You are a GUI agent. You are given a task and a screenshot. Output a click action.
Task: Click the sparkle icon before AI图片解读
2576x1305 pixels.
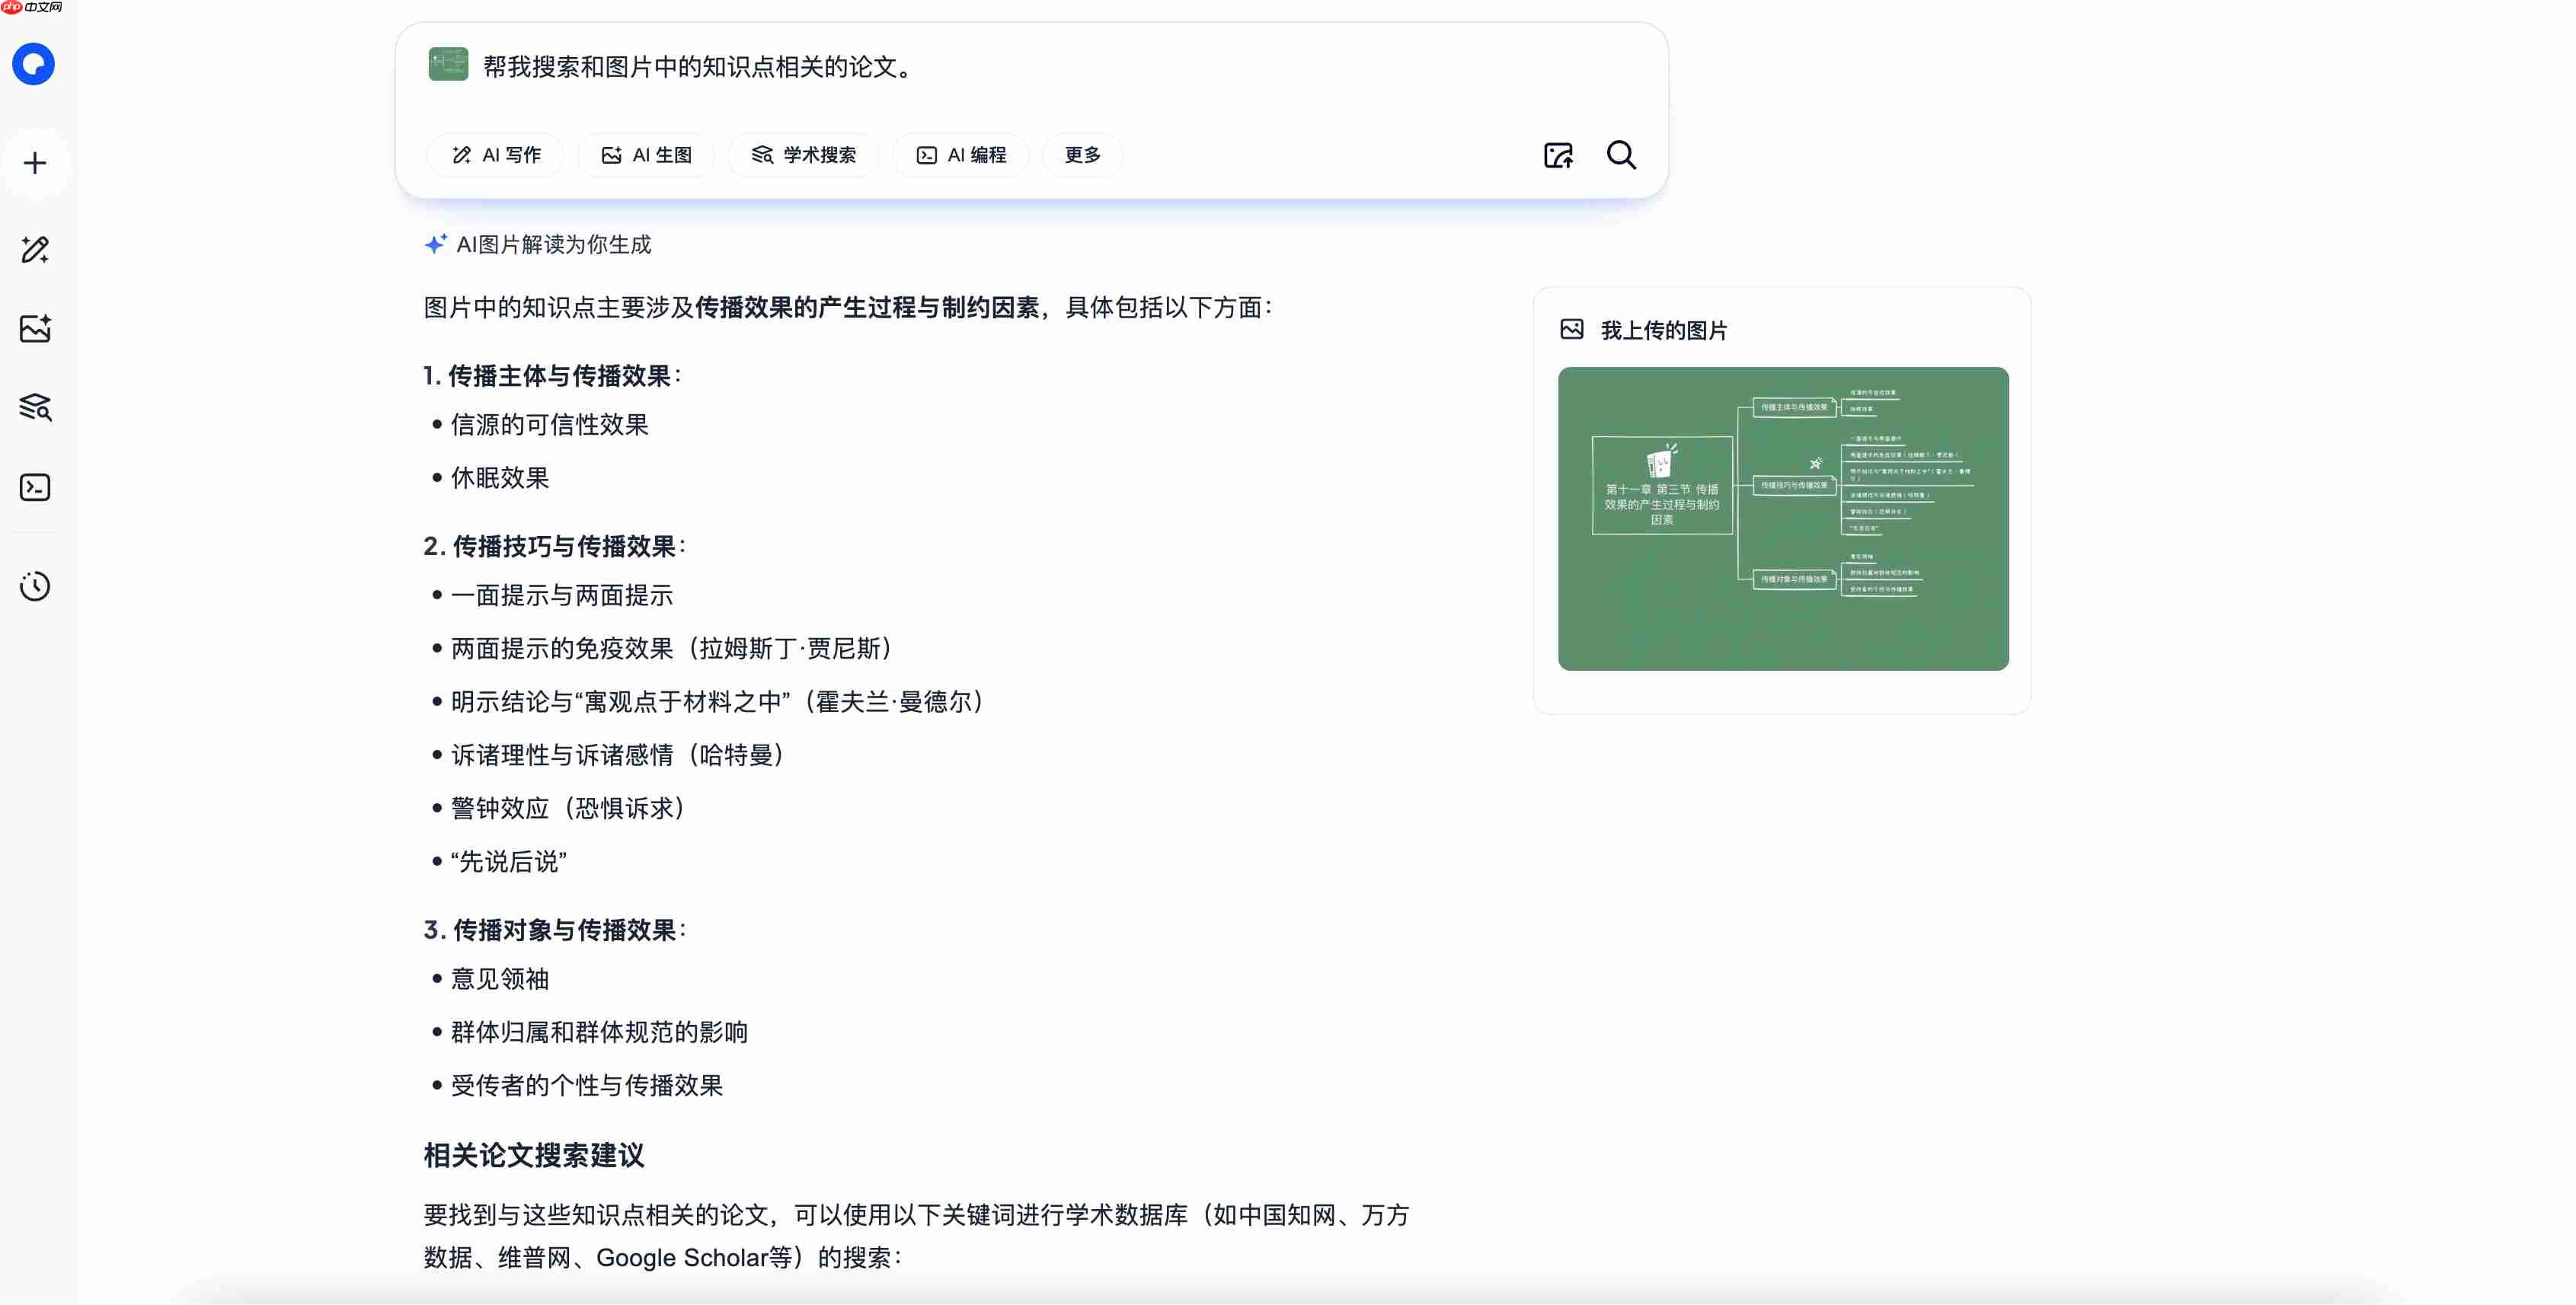click(x=434, y=243)
